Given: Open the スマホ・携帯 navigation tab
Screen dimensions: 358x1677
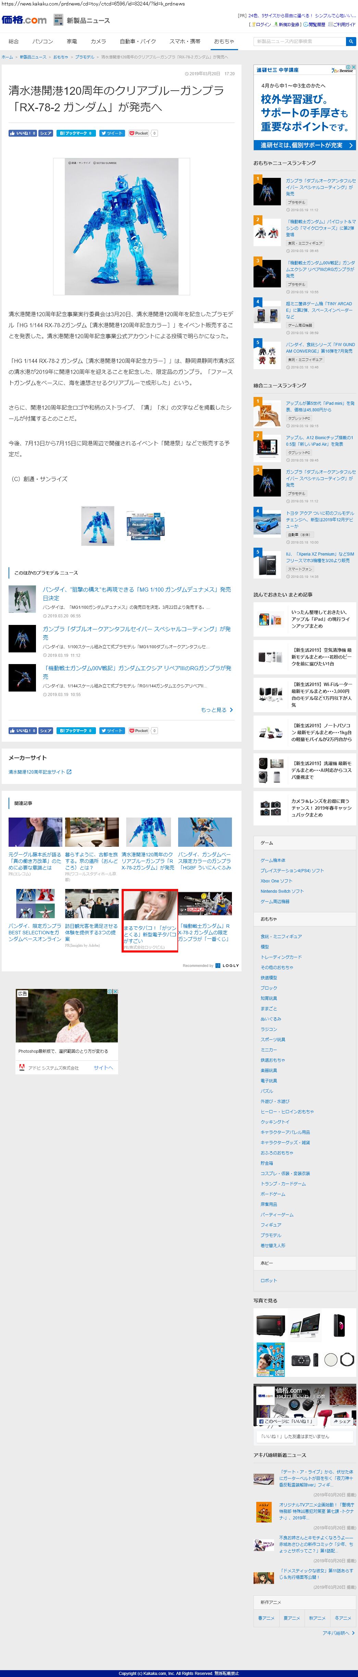Looking at the screenshot, I should pyautogui.click(x=185, y=41).
